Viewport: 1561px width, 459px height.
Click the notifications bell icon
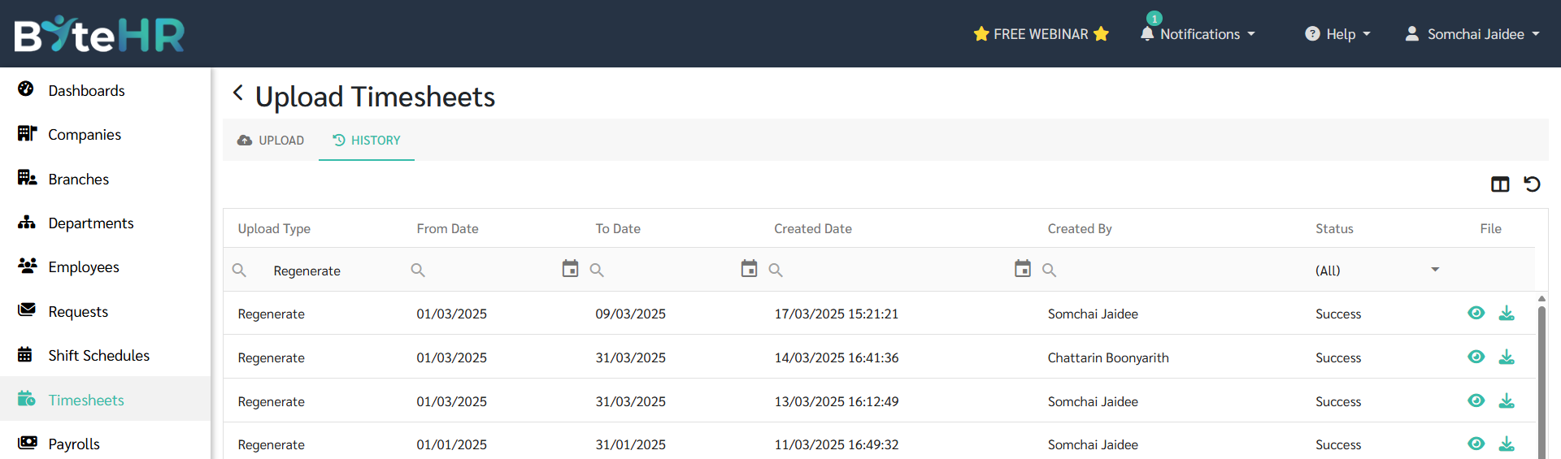pos(1147,34)
